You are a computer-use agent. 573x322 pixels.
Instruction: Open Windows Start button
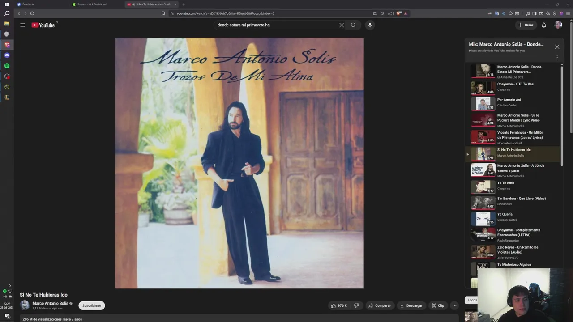[7, 4]
